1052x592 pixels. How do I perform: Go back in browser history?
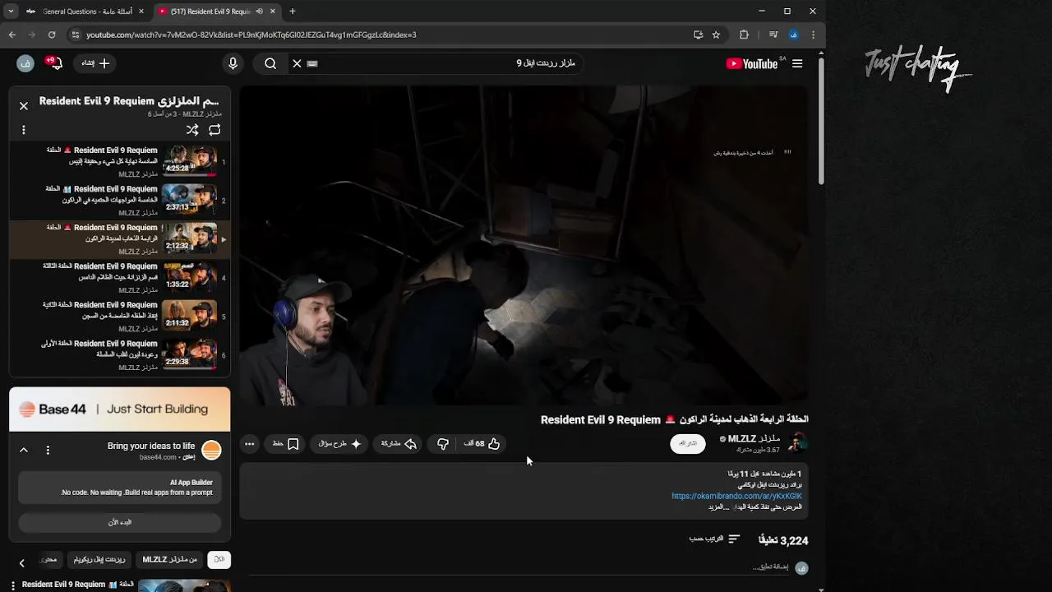12,35
